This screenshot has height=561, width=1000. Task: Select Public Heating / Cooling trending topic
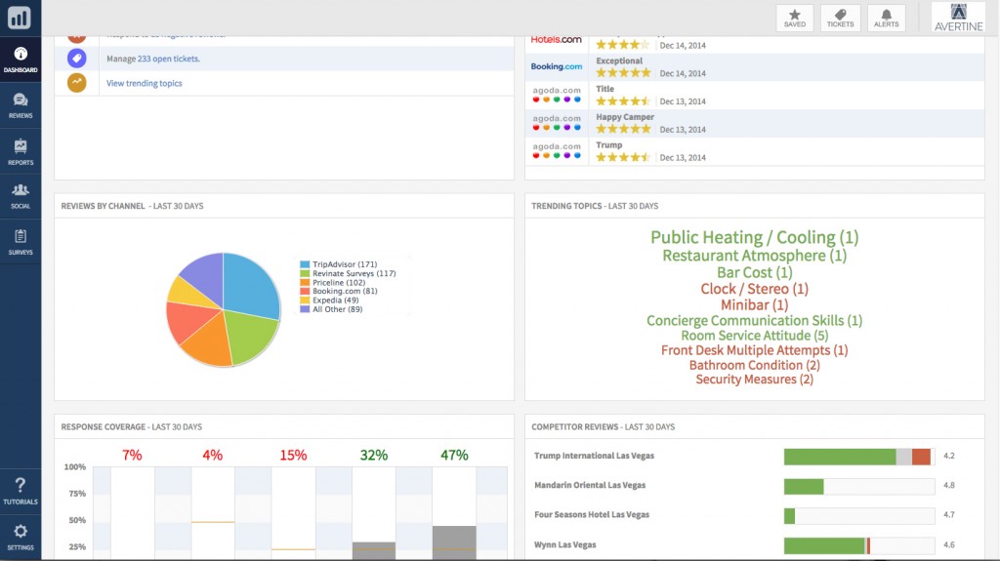coord(755,237)
